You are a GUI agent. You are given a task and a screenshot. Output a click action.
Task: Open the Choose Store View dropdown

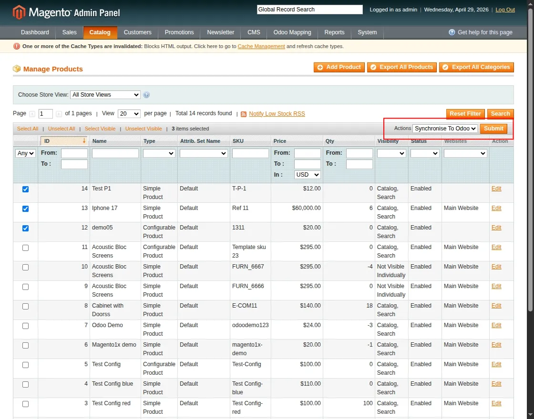click(105, 95)
